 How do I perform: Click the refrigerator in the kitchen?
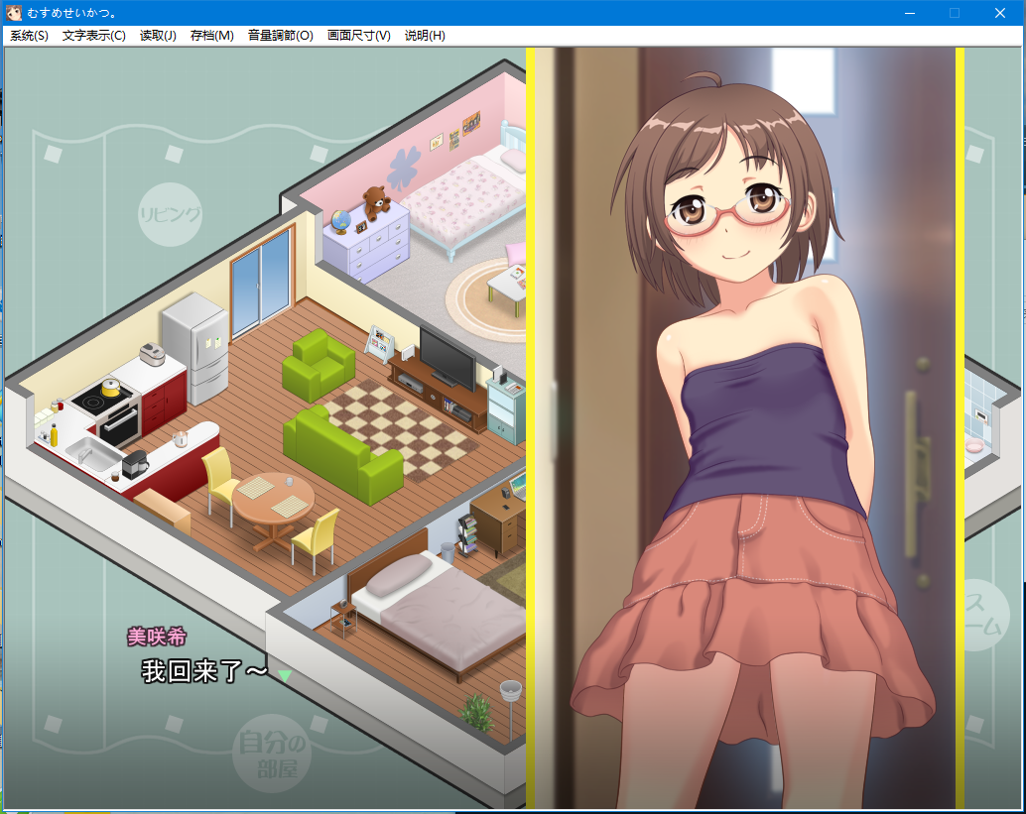[x=195, y=348]
